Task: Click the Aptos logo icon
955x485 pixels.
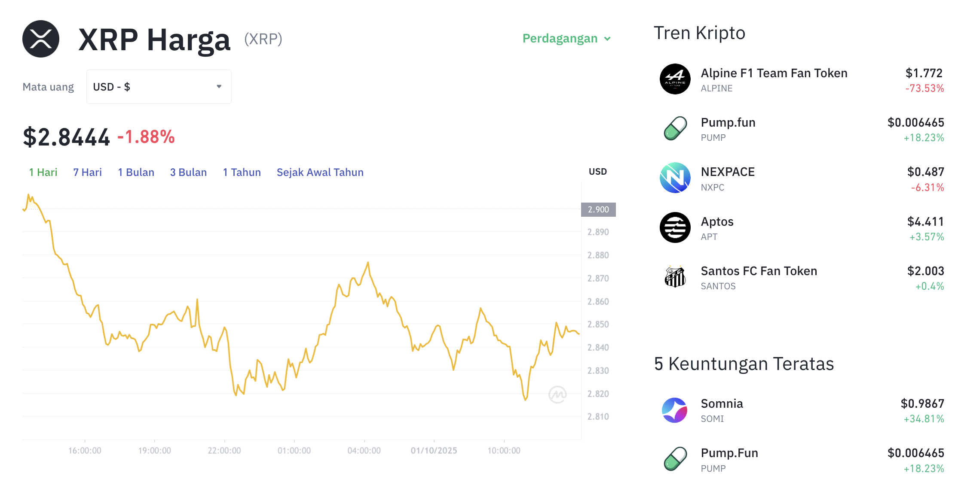Action: pyautogui.click(x=675, y=227)
